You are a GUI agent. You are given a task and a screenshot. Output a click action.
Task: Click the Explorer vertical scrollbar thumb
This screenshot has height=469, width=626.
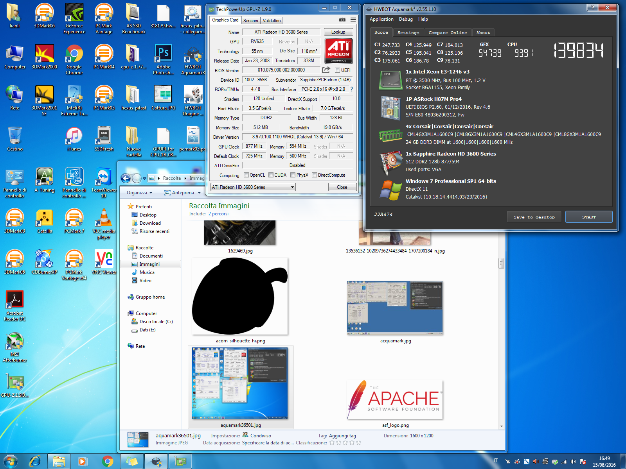(x=501, y=263)
